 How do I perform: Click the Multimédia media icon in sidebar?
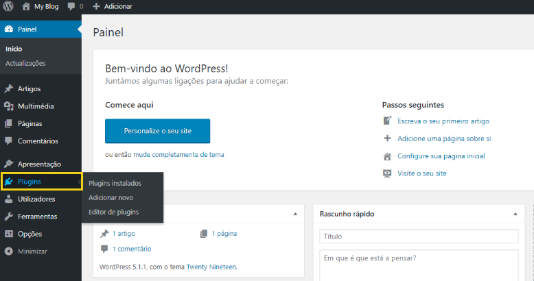pyautogui.click(x=8, y=106)
